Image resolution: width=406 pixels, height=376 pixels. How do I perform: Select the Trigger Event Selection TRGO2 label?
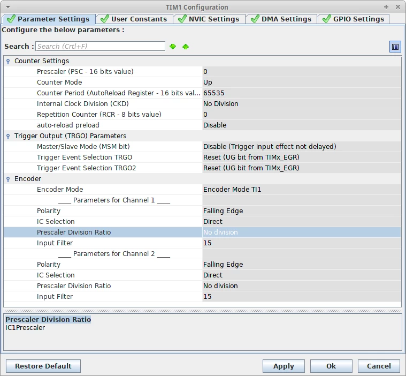click(x=86, y=168)
